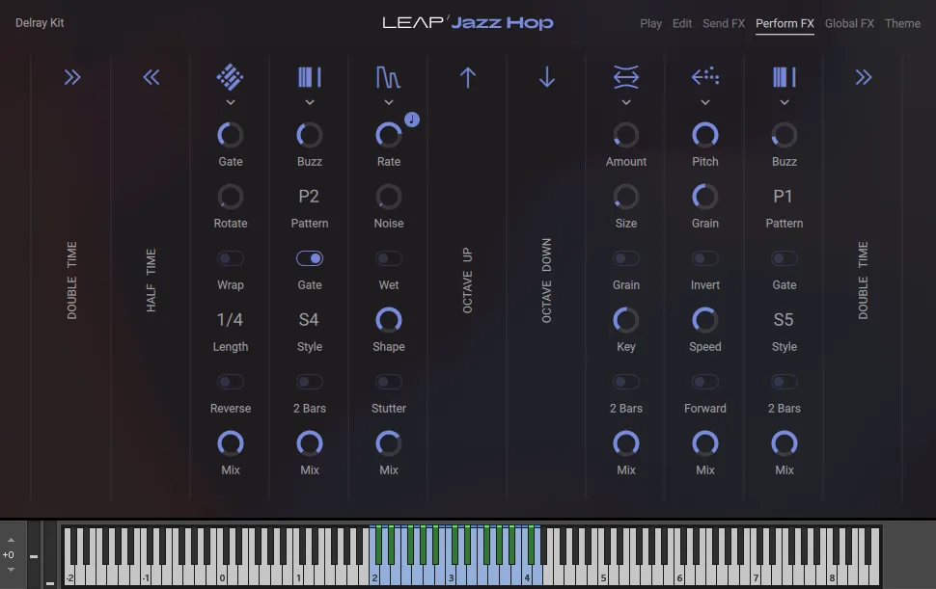
Task: Click the Octave Up arrow icon
Action: pyautogui.click(x=467, y=77)
